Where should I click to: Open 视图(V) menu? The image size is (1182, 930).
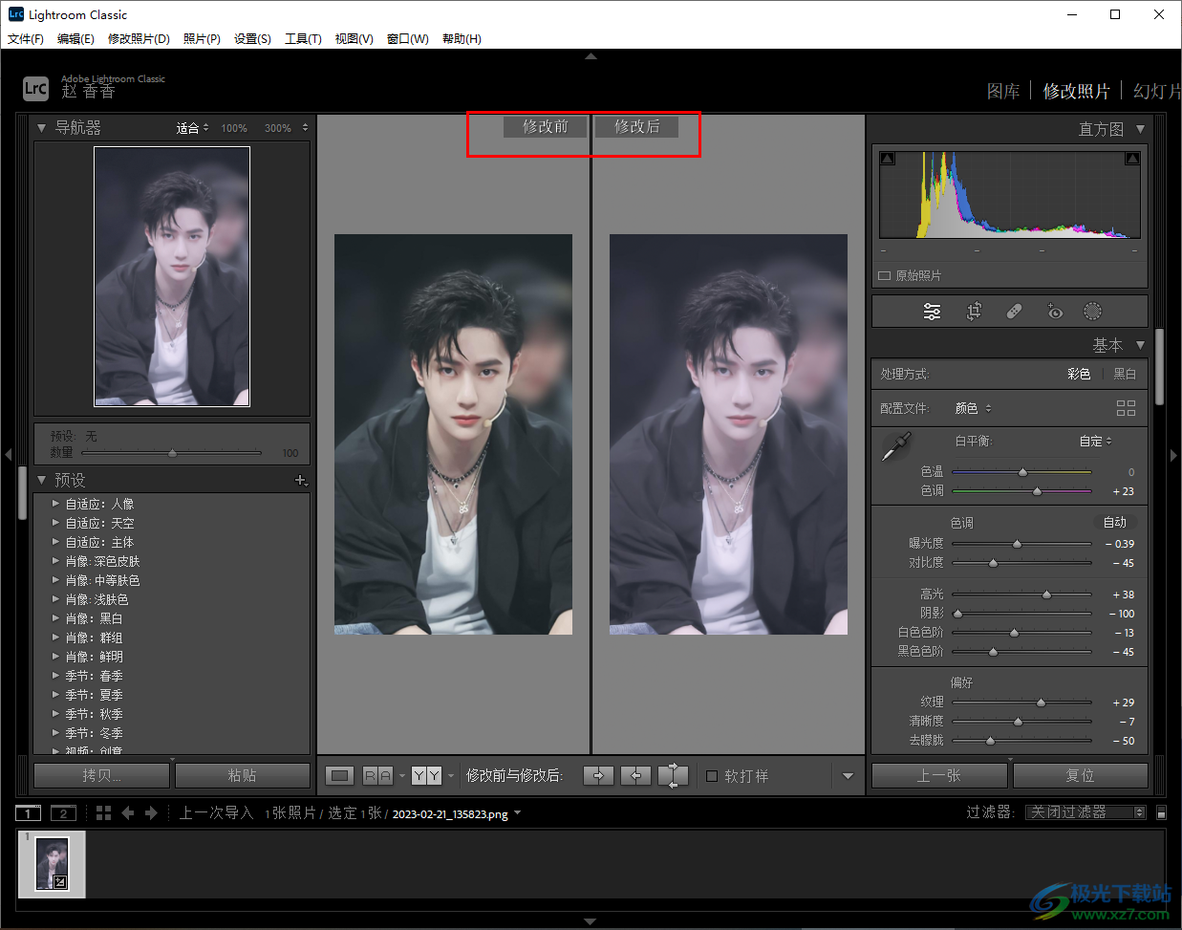tap(354, 38)
